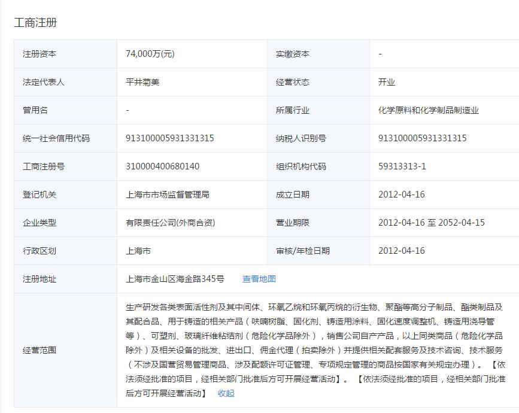Click the 成立日期 label
The width and height of the screenshot is (519, 413).
pos(293,195)
